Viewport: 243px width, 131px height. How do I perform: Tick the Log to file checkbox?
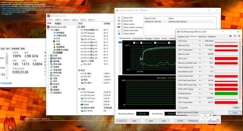[x=179, y=108]
